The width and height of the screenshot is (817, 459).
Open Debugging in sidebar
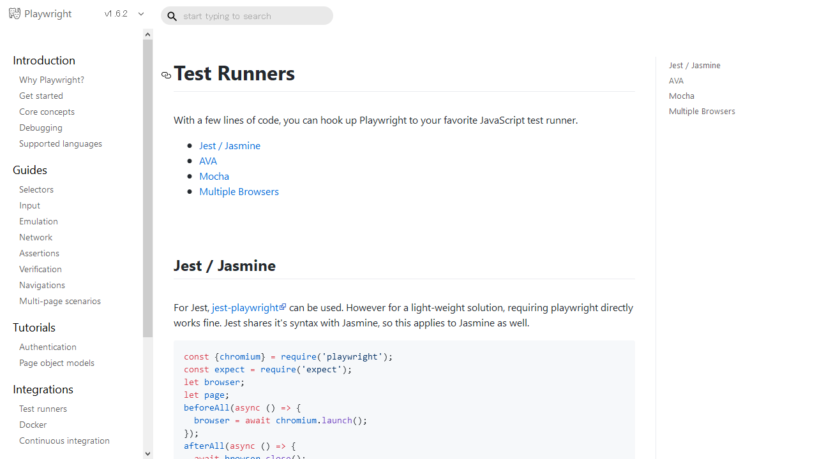tap(41, 127)
